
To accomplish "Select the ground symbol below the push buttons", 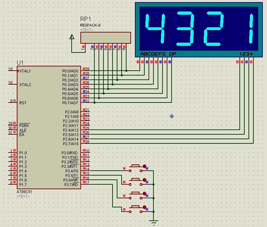I will pos(153,222).
